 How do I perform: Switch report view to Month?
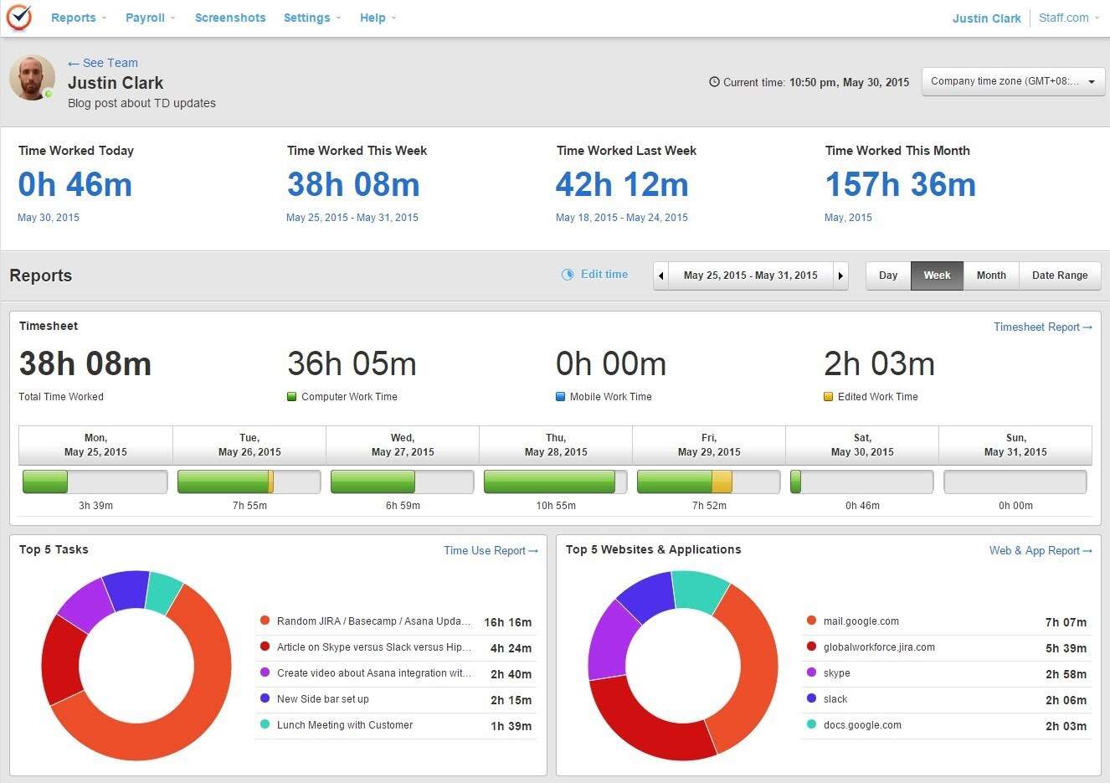[991, 276]
